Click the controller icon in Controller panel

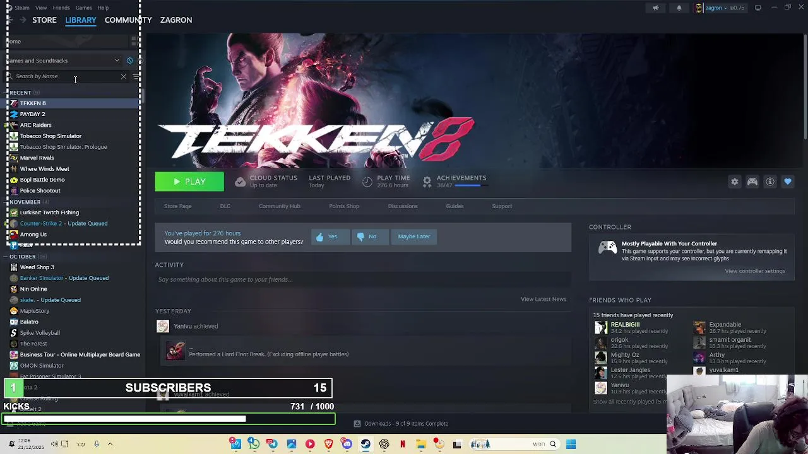(x=607, y=248)
